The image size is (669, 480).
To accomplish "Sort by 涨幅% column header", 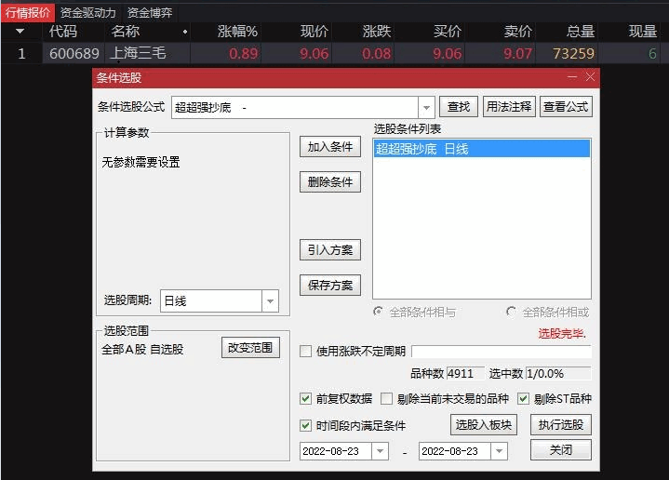I will 237,31.
